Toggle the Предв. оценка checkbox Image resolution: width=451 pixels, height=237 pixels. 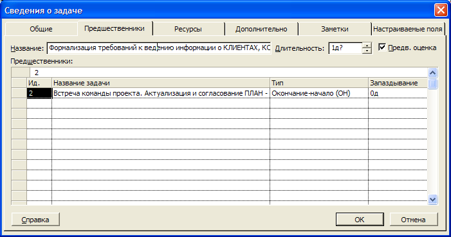click(382, 47)
